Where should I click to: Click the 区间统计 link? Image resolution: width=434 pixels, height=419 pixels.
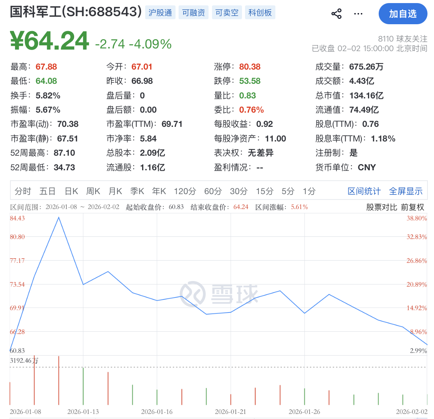[x=364, y=191]
